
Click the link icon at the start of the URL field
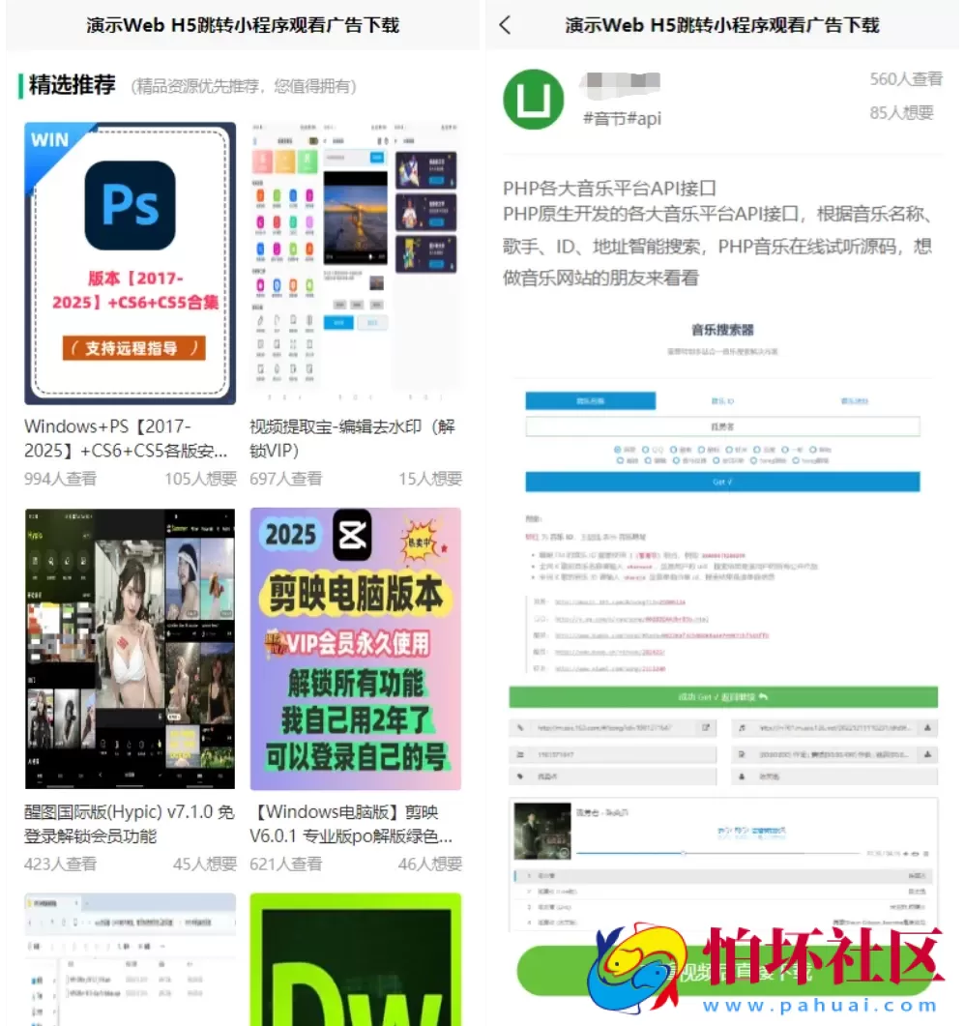(x=519, y=726)
